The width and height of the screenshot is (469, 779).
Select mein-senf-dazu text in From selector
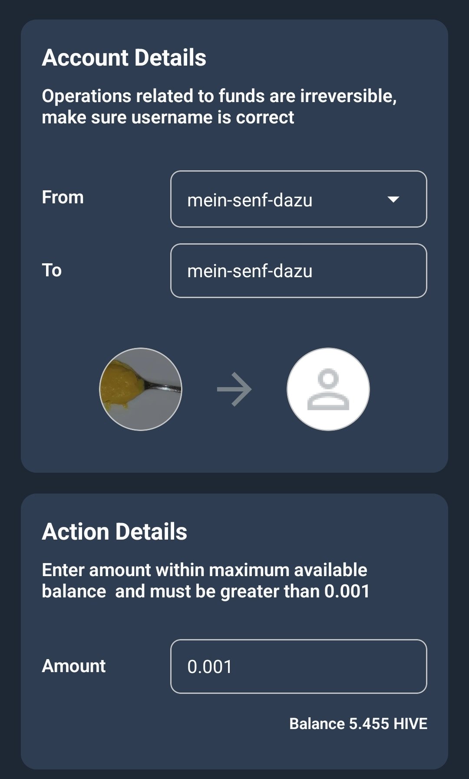pos(250,200)
